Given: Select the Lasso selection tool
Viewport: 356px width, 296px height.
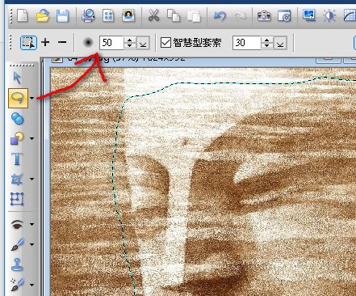Looking at the screenshot, I should pyautogui.click(x=18, y=98).
